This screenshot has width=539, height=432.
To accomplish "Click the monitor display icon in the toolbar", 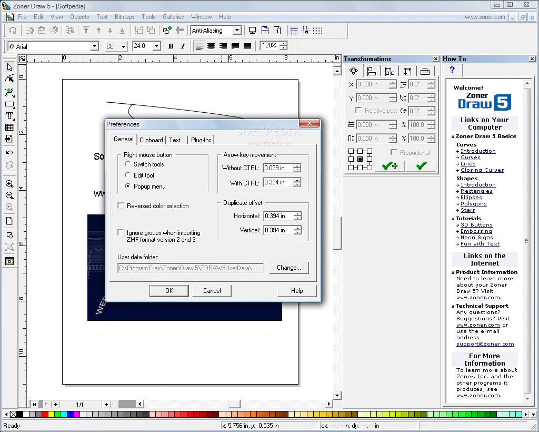I will point(253,31).
